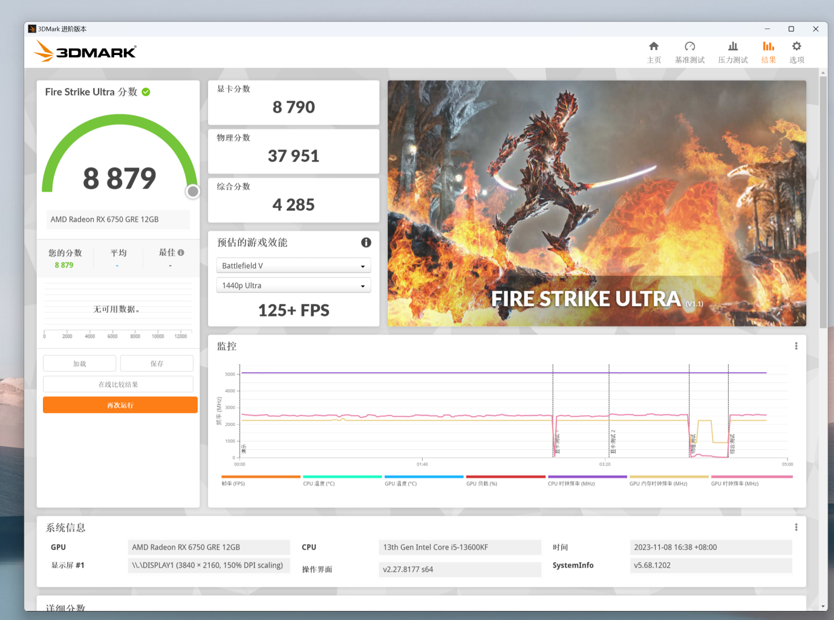The height and width of the screenshot is (620, 834).
Task: Click the 加载 load button
Action: [79, 364]
